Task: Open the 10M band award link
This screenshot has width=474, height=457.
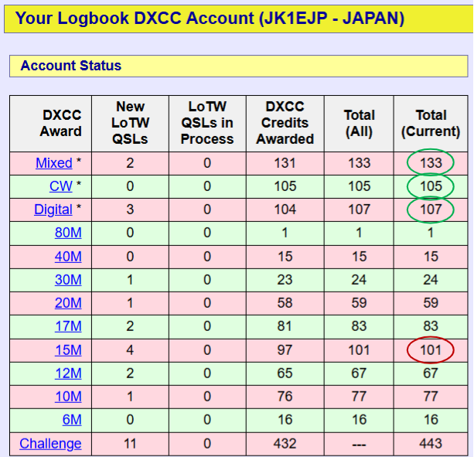Action: 68,397
